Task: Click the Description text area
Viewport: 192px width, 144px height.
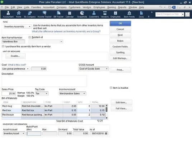Action: coord(44,81)
